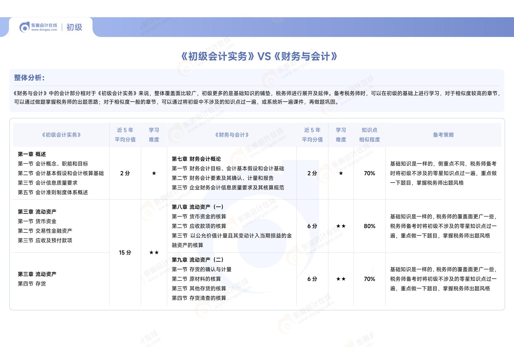Select the 第一章 概述 chapter heading
The width and height of the screenshot is (514, 364).
(32, 154)
